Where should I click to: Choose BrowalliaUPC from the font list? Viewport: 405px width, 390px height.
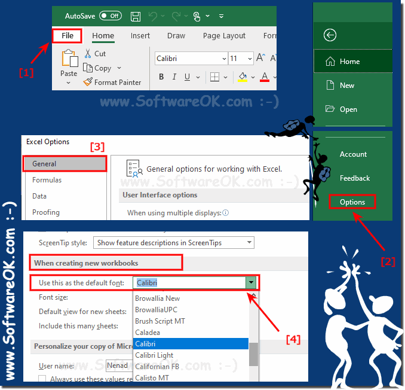pos(191,310)
